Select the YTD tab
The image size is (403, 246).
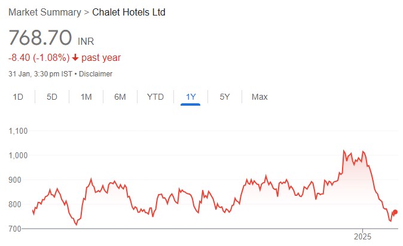click(155, 97)
